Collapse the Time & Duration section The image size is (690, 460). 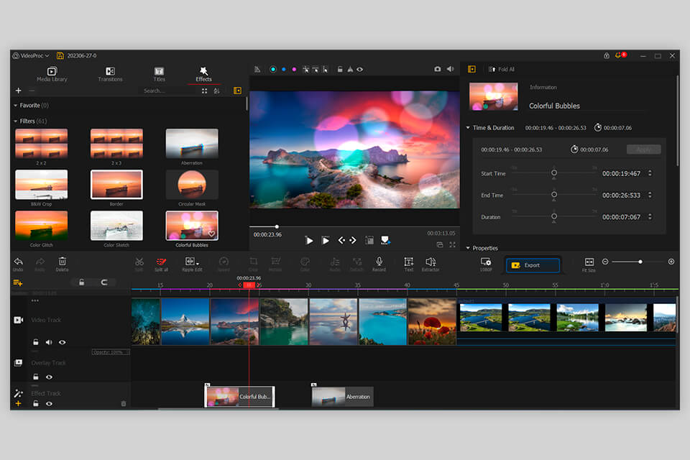click(468, 128)
